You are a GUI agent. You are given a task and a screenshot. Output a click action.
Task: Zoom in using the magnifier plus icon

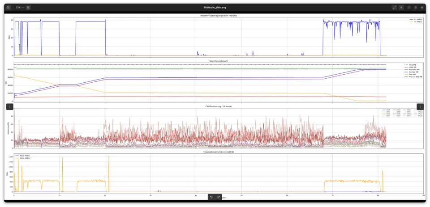(28, 8)
